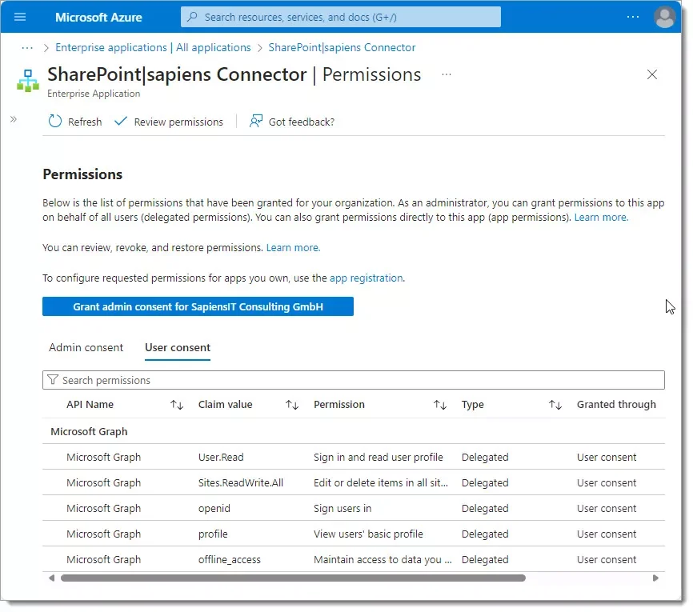Click the Refresh button label

pyautogui.click(x=85, y=122)
